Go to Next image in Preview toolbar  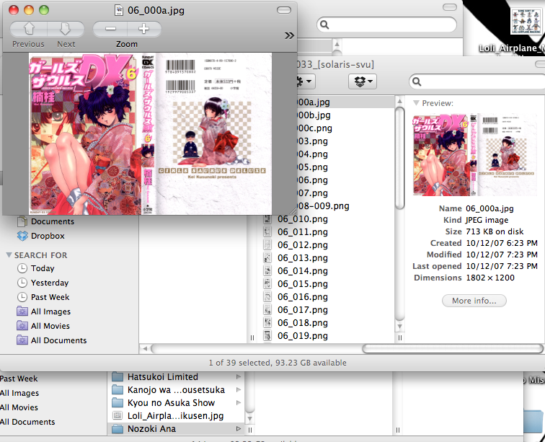pos(66,29)
